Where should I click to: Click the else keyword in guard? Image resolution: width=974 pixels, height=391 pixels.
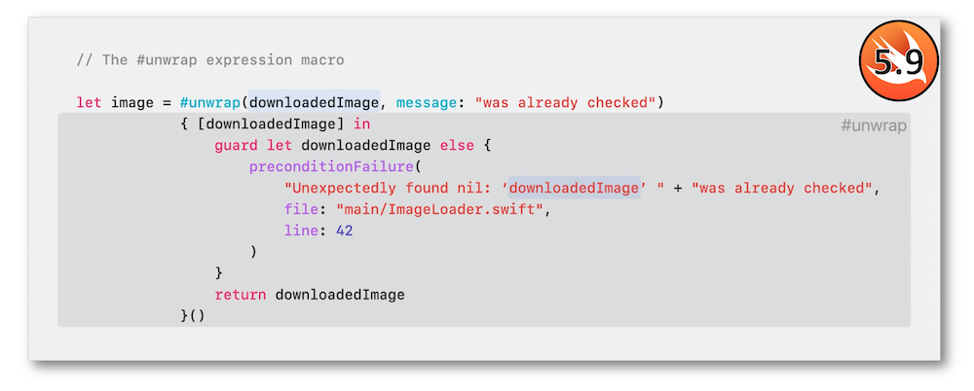coord(457,146)
